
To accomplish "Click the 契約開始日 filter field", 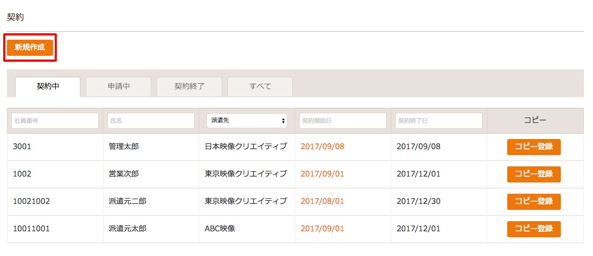I will (343, 121).
